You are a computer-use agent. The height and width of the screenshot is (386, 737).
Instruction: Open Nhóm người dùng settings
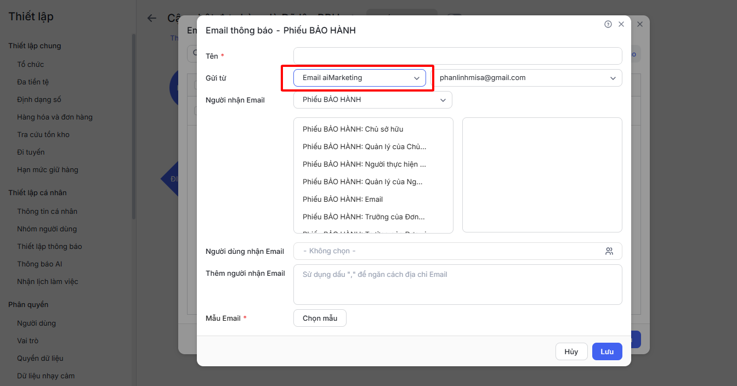47,229
